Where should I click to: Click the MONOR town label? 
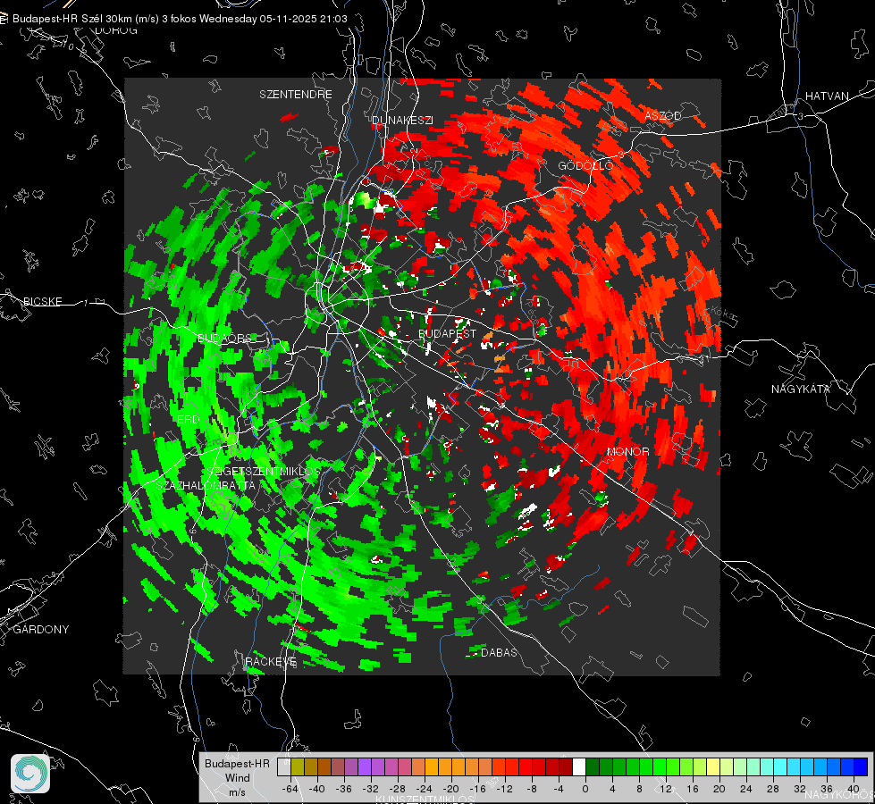(627, 451)
